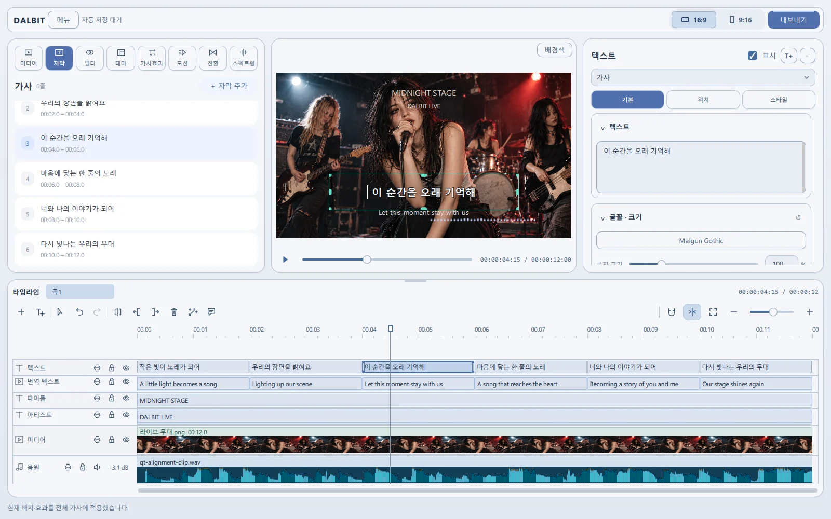Collapse the 텍스트 section
831x519 pixels.
(x=602, y=128)
